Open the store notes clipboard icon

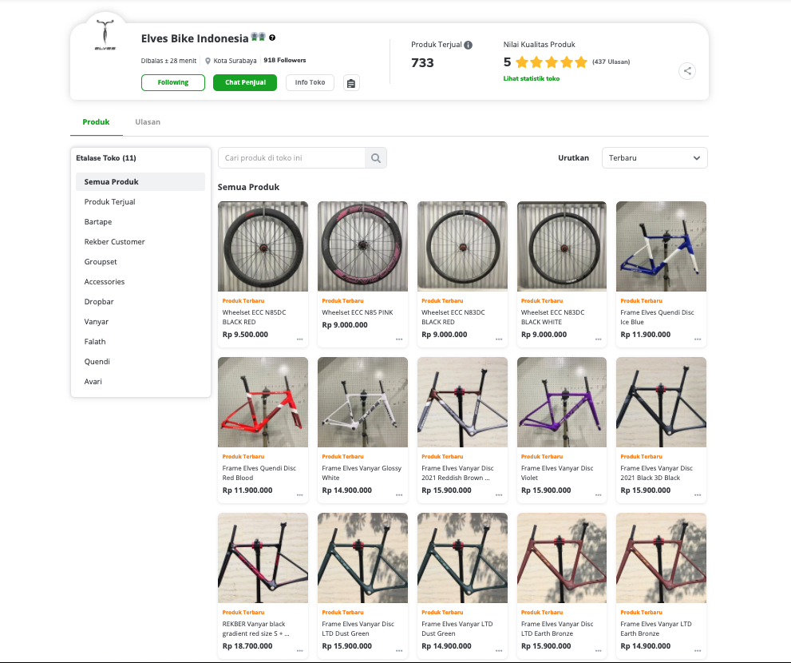pos(351,83)
